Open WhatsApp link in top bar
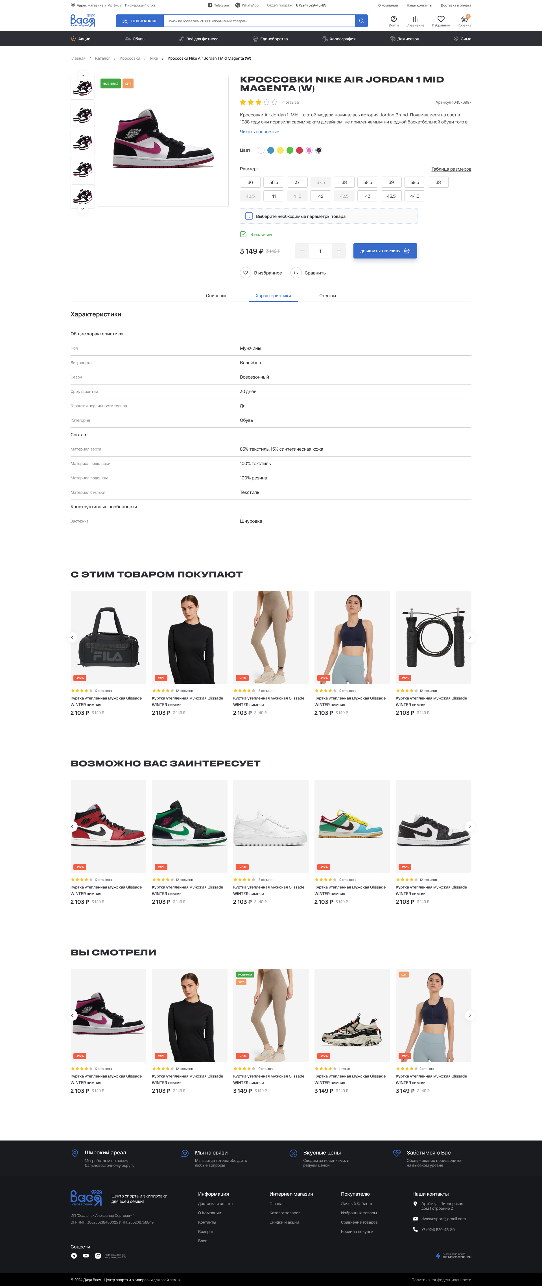542x1286 pixels. click(247, 5)
